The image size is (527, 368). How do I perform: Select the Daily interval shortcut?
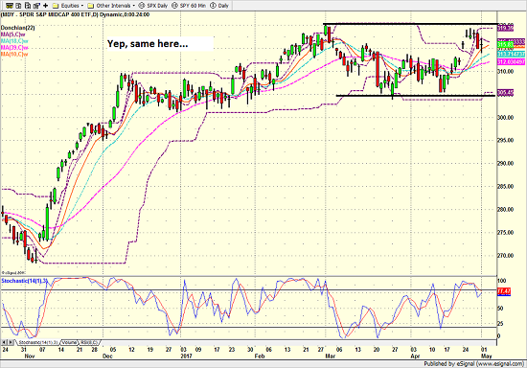tap(219, 6)
